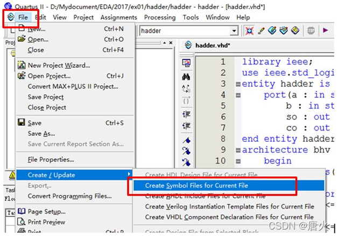
Task: Expand the Create / Update submenu
Action: tap(74, 175)
